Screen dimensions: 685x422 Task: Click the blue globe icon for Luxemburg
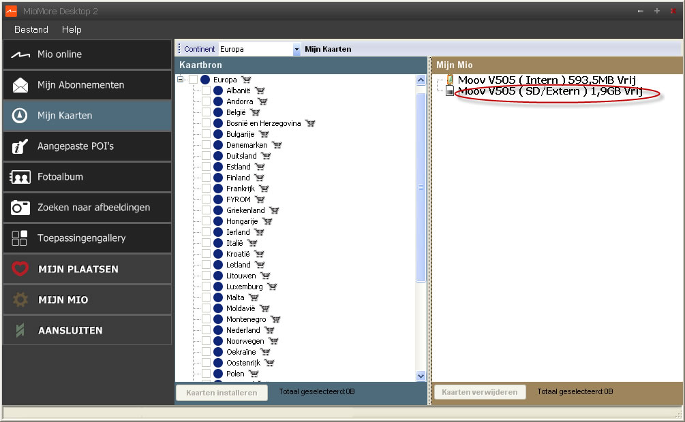click(x=218, y=287)
